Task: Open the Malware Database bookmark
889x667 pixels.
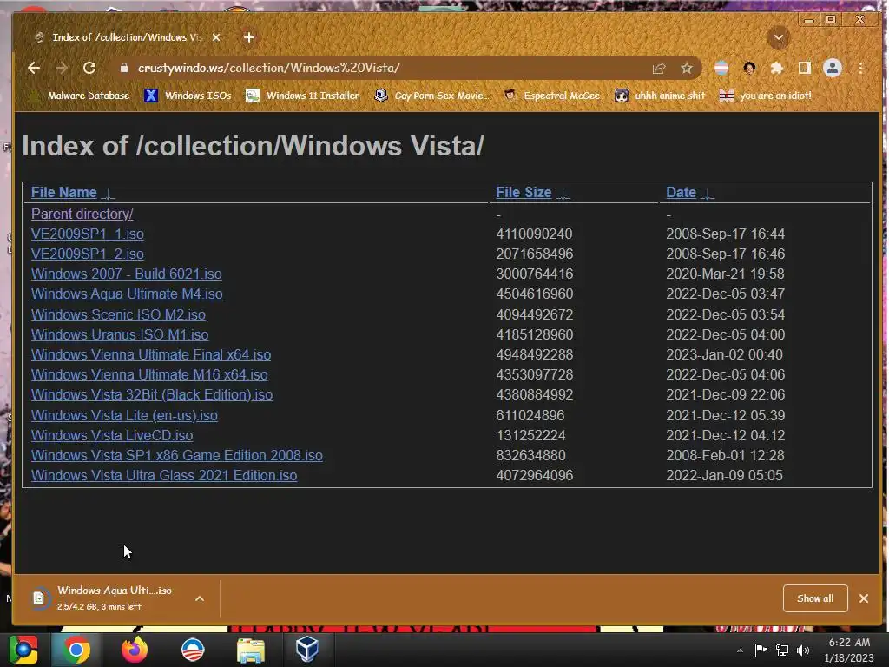Action: point(79,96)
